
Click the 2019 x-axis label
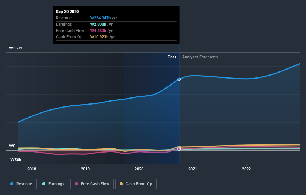pos(85,169)
